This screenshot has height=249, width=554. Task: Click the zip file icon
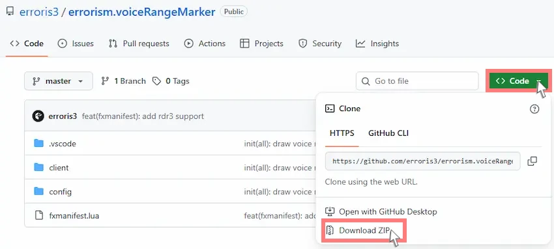tap(330, 230)
